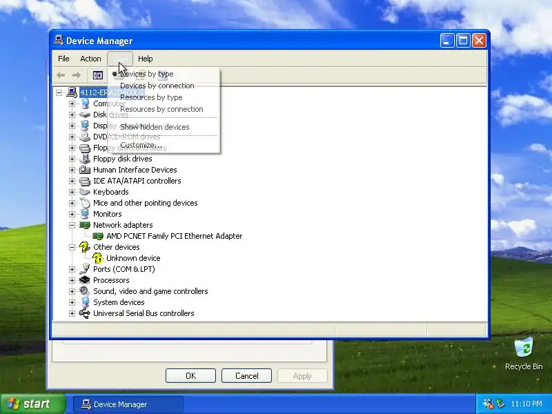552x414 pixels.
Task: Select AMD PCNET Family PCI Ethernet Adapter
Action: [x=175, y=236]
